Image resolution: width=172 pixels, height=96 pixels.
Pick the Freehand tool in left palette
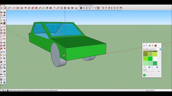click(4, 27)
